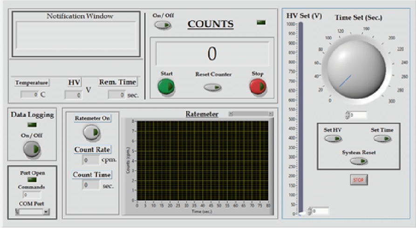This screenshot has width=416, height=228.
Task: Click the Count Rate cpm field
Action: click(91, 160)
